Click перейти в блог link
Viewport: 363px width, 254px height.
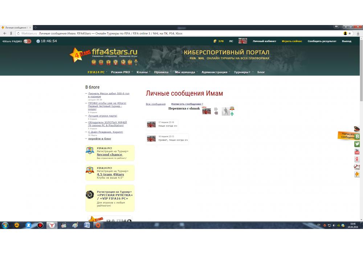tap(99, 139)
